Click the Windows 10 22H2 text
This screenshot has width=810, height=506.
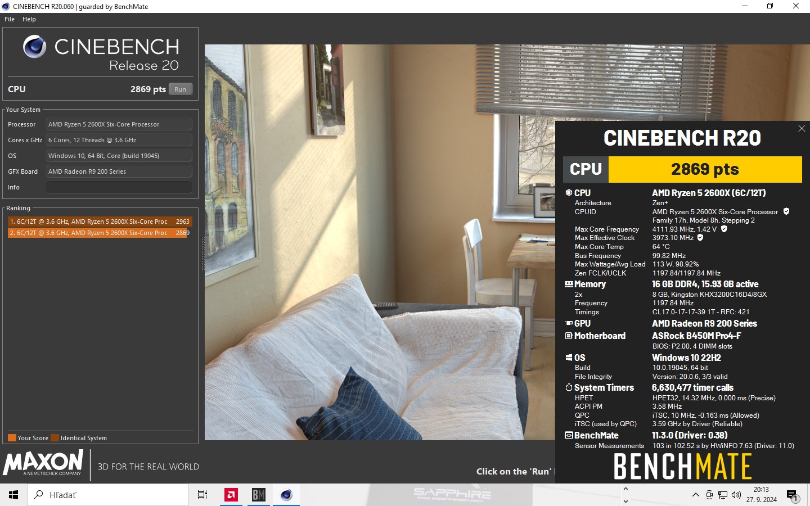coord(686,358)
